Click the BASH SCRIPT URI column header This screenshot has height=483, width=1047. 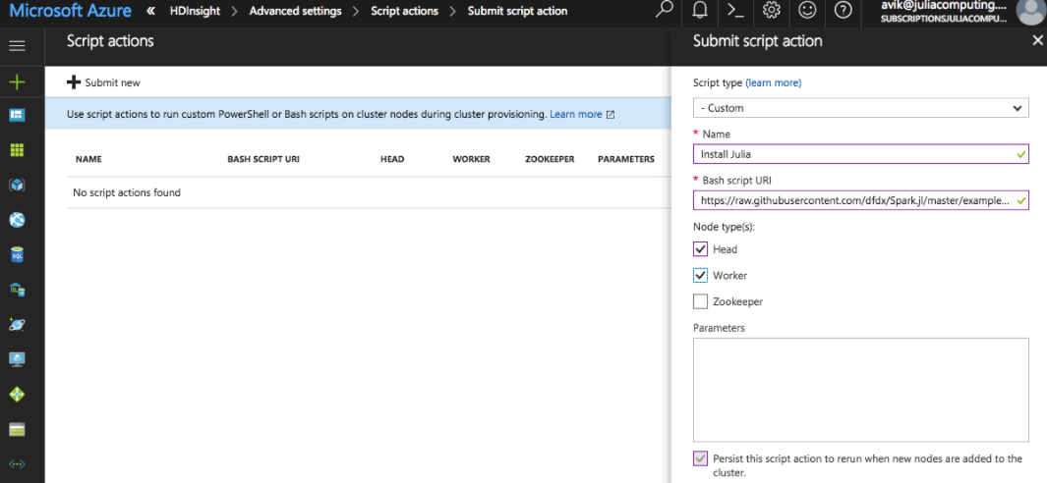pos(263,159)
